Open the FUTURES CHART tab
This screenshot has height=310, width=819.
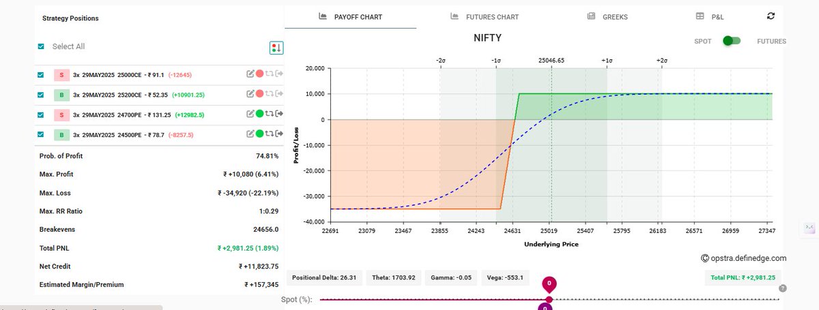tap(485, 16)
